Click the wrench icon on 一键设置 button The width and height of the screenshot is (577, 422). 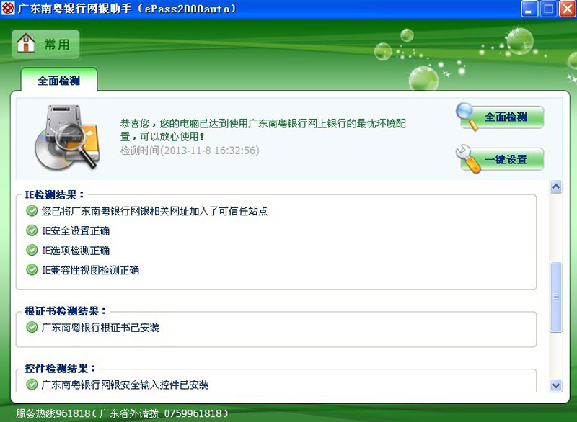(x=467, y=158)
